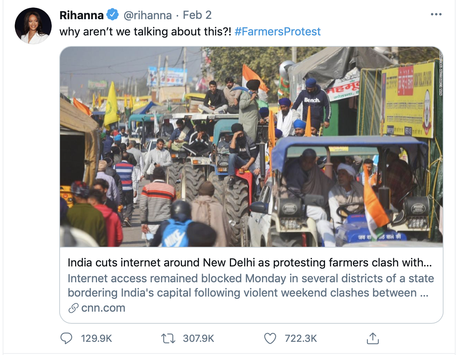Share the tweet via the share icon

pos(372,338)
